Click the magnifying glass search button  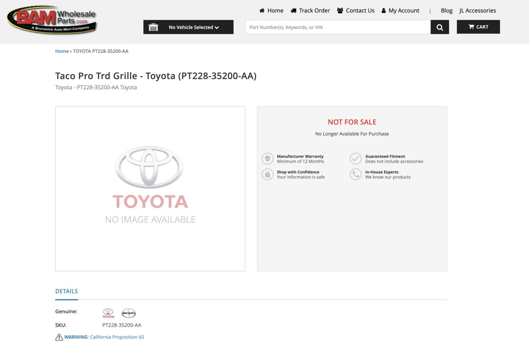coord(440,27)
